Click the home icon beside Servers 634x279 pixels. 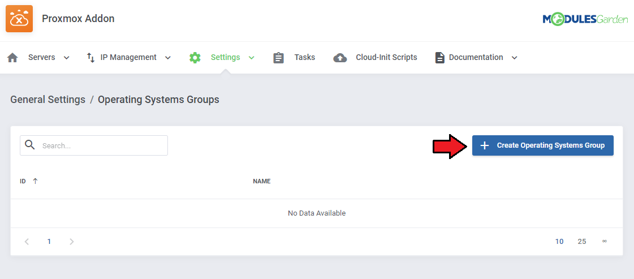[12, 58]
